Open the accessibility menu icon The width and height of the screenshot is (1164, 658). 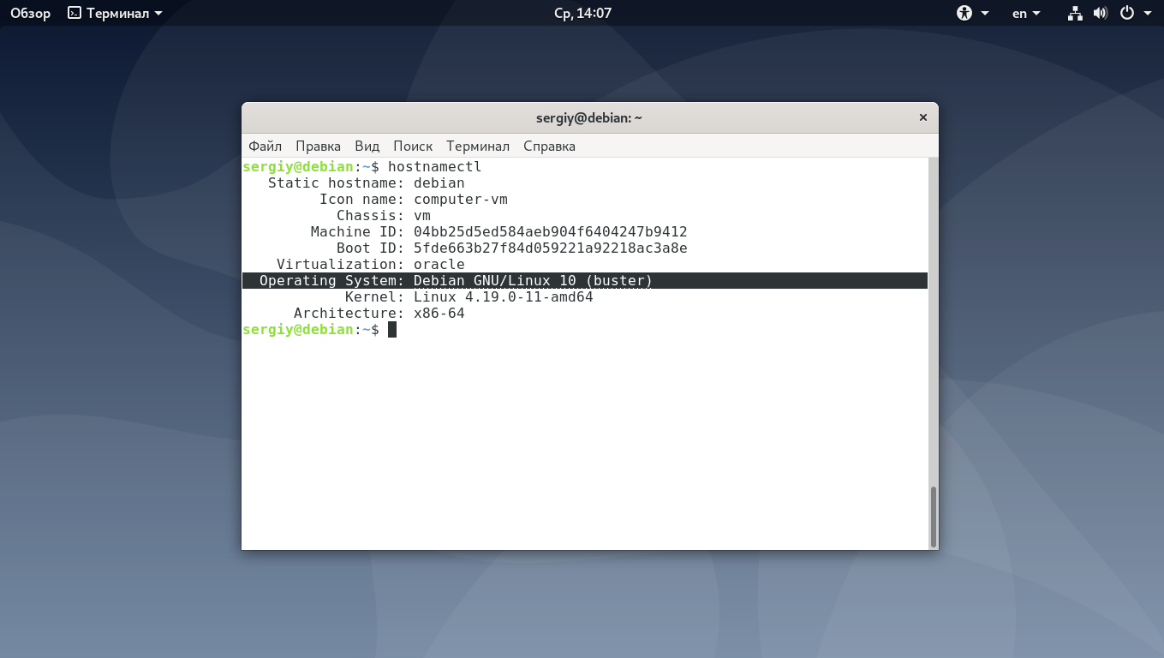click(965, 13)
